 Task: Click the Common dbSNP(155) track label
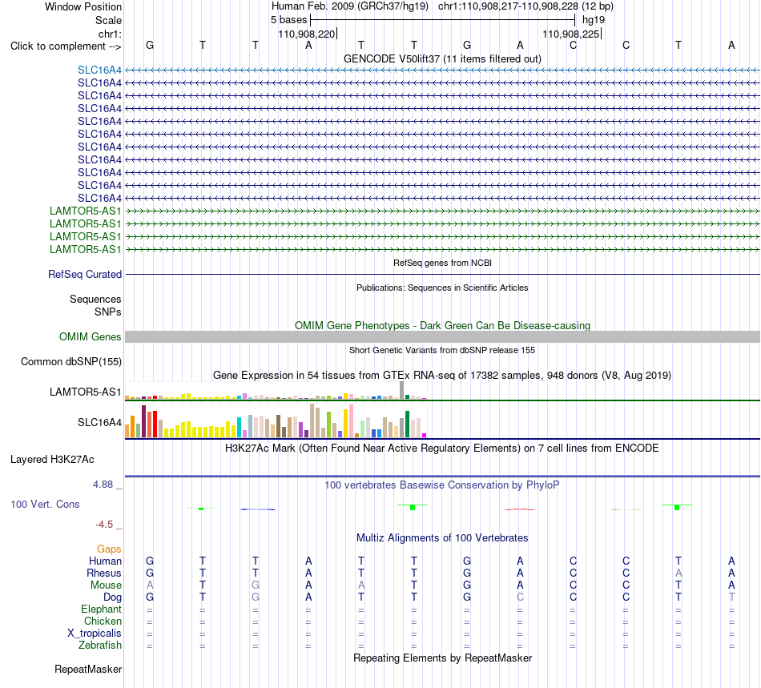pos(71,361)
